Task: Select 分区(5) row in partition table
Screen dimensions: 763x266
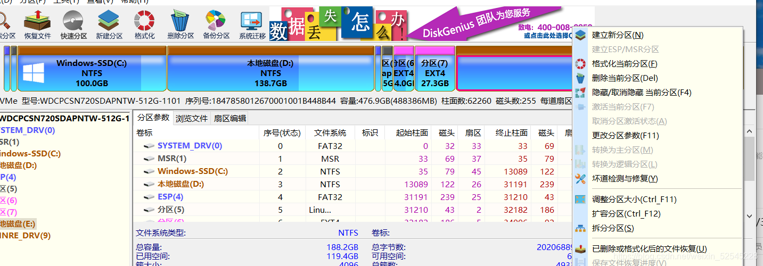Action: [x=351, y=210]
